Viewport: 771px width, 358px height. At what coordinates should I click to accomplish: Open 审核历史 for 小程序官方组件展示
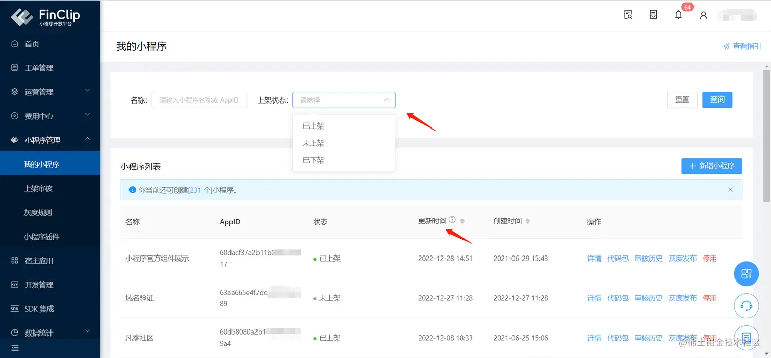tap(649, 259)
